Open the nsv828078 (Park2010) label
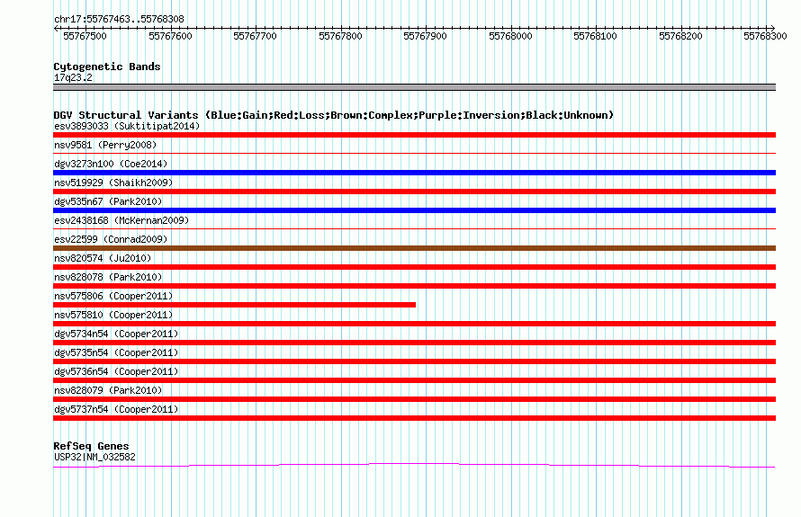 [108, 277]
